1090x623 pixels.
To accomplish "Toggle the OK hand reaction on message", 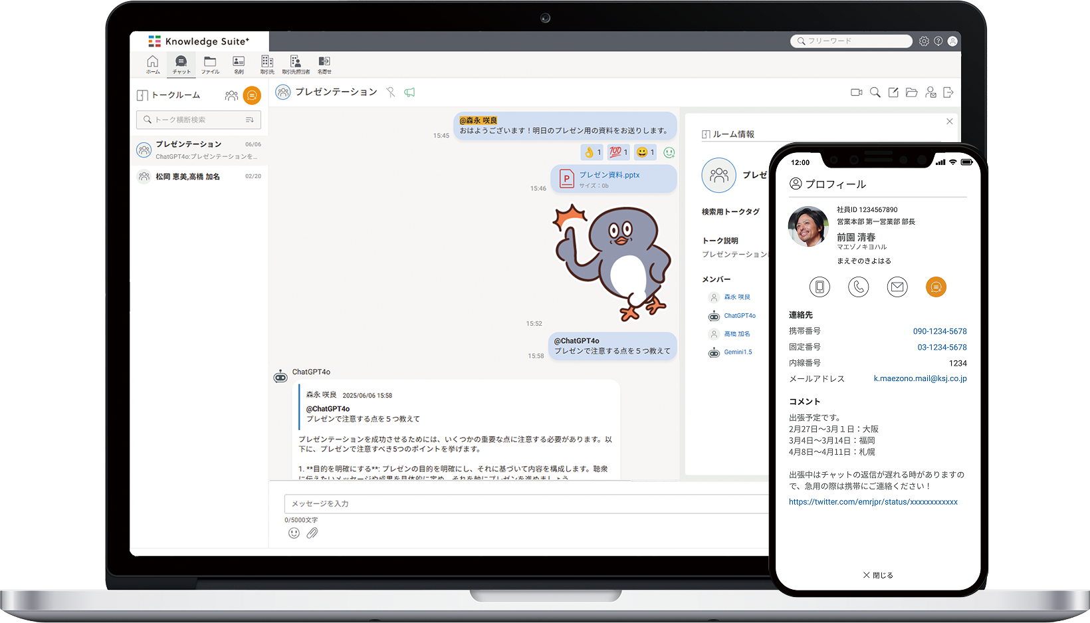I will click(592, 152).
